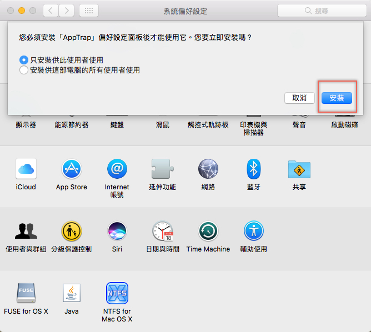Open Time Machine preferences

coord(208,231)
